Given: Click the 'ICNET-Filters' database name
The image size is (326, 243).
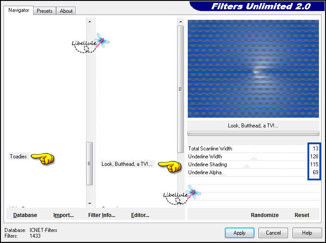Looking at the screenshot, I should click(43, 230).
